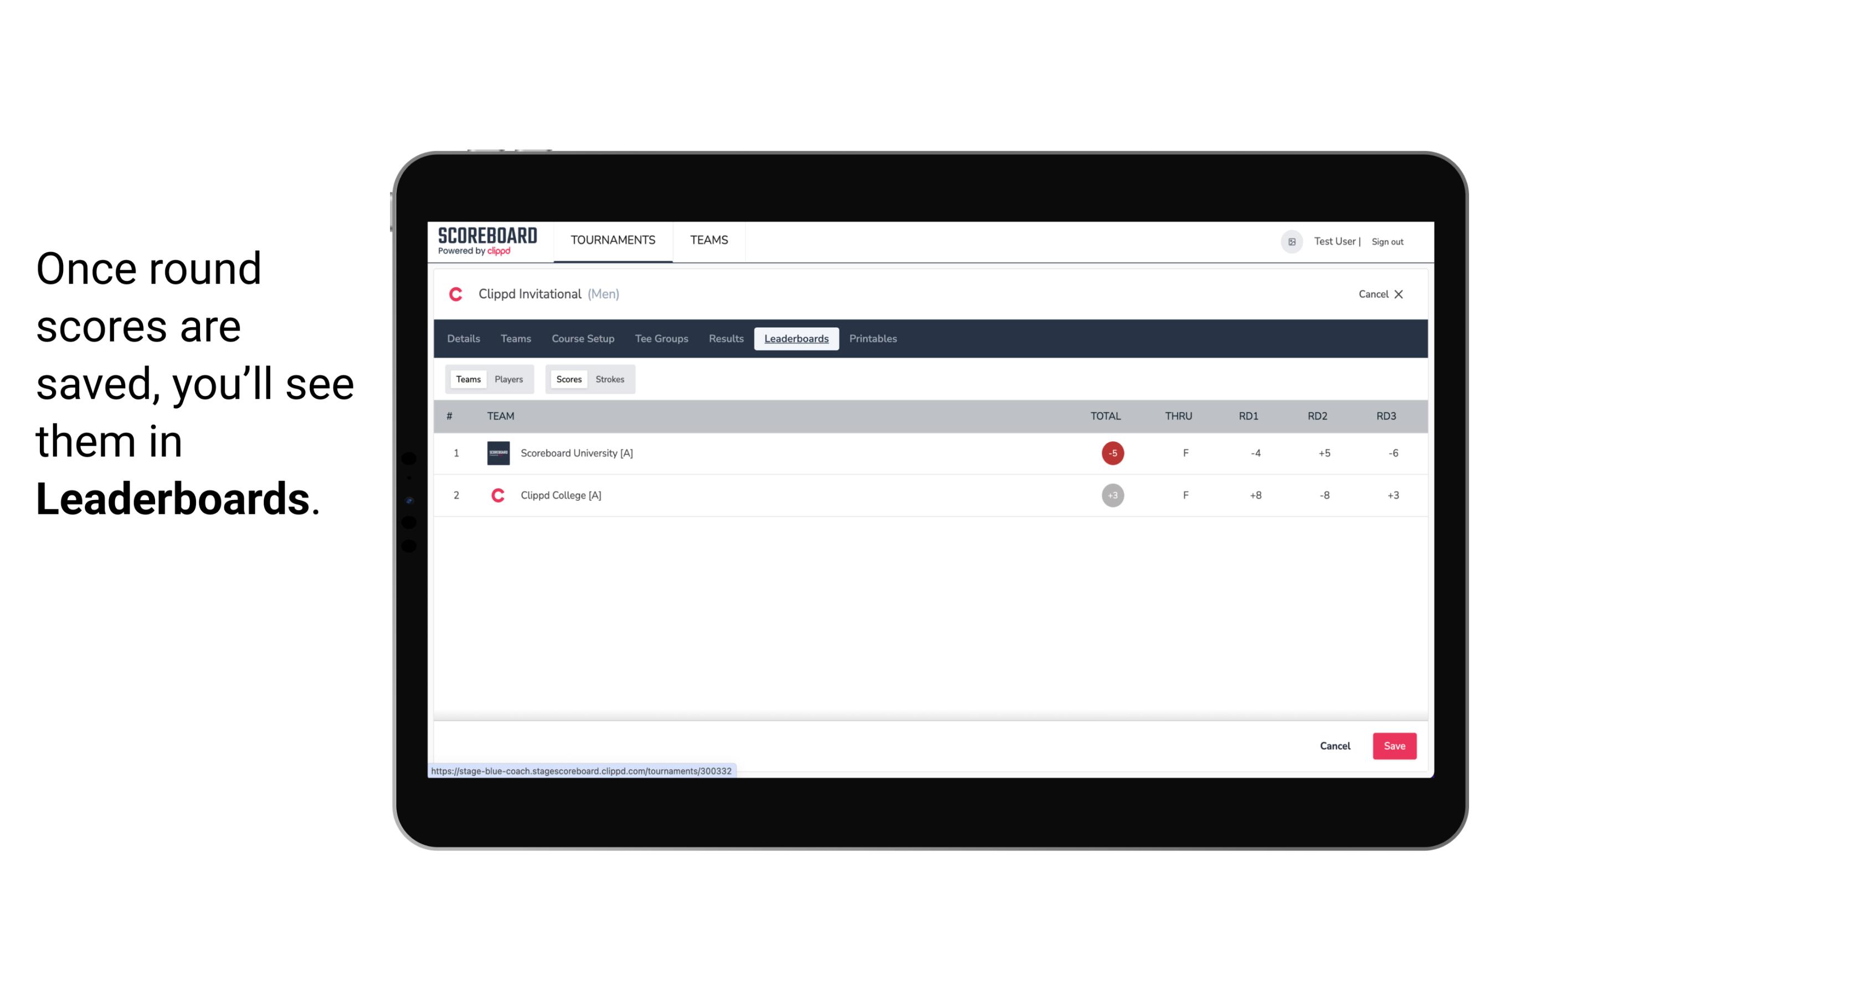
Task: Click Clippd College team logo icon
Action: click(x=496, y=495)
